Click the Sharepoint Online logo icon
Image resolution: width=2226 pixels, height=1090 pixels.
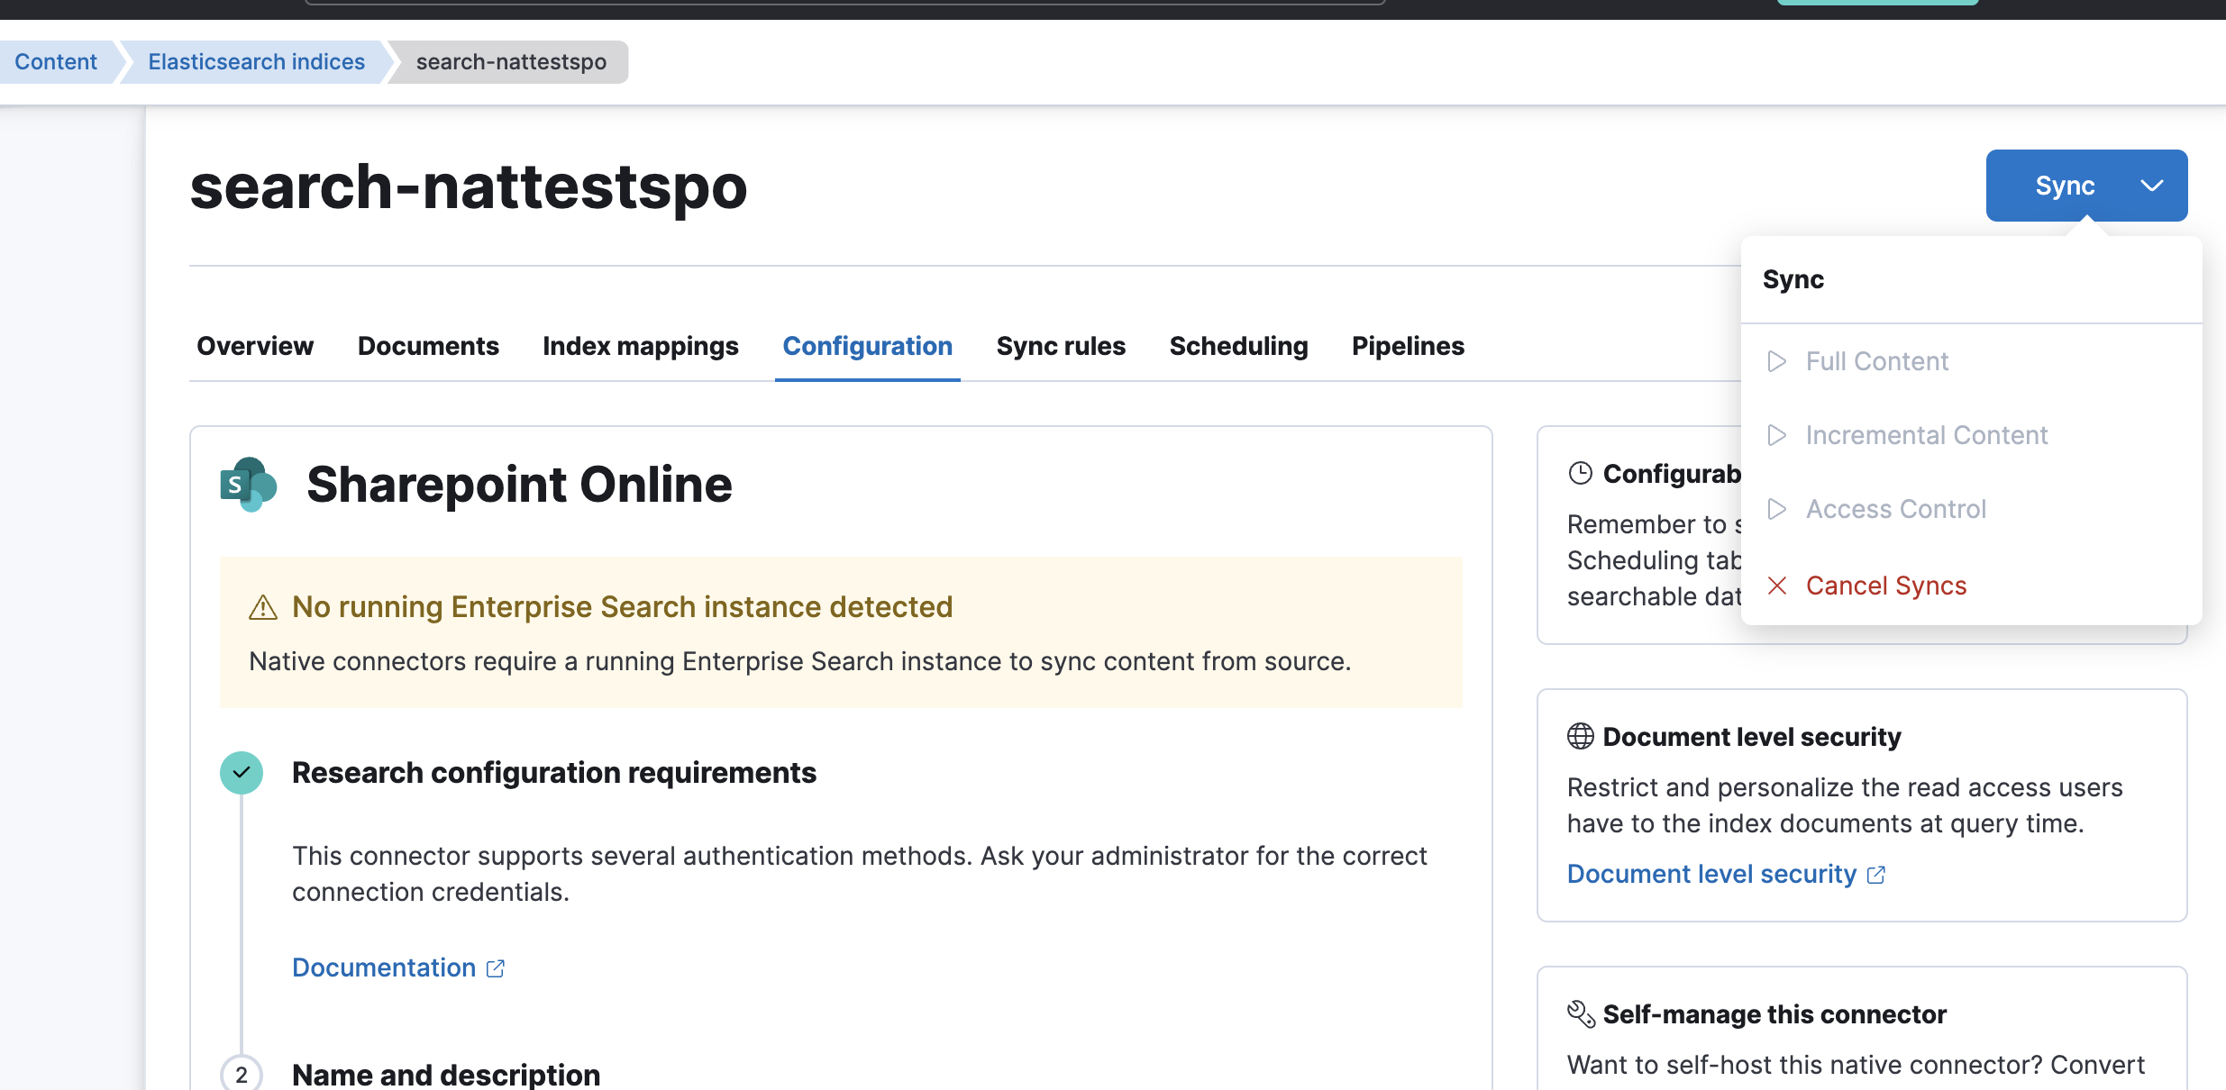click(248, 485)
